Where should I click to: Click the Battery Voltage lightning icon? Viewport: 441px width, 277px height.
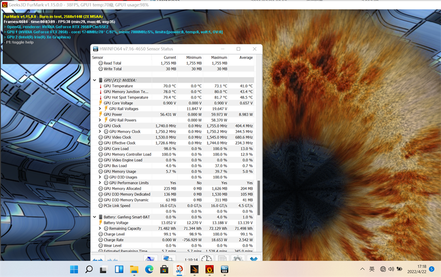(101, 223)
